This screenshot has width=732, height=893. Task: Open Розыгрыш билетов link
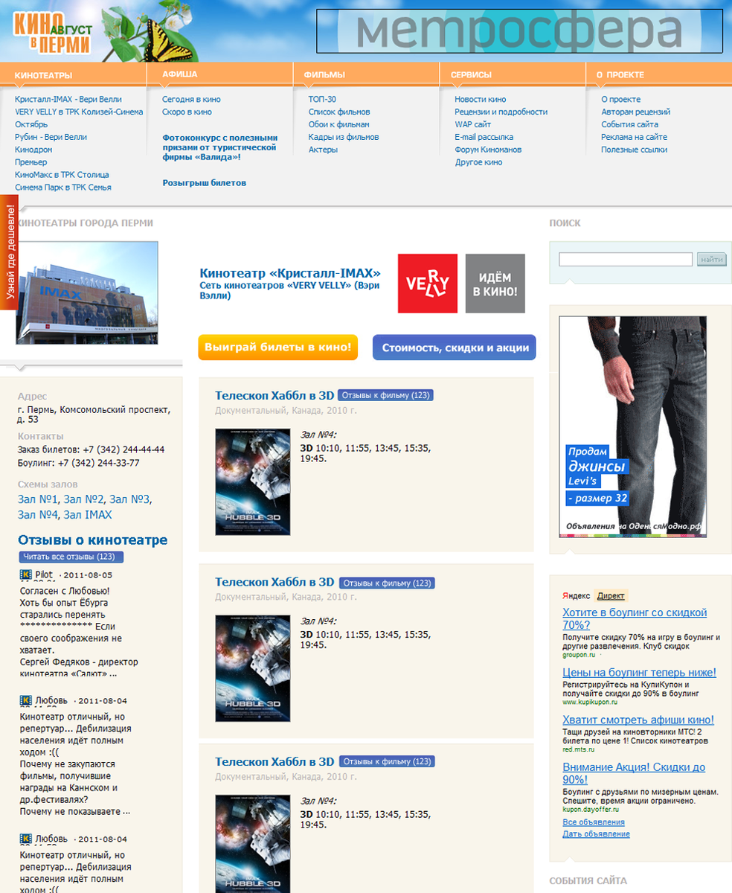205,182
